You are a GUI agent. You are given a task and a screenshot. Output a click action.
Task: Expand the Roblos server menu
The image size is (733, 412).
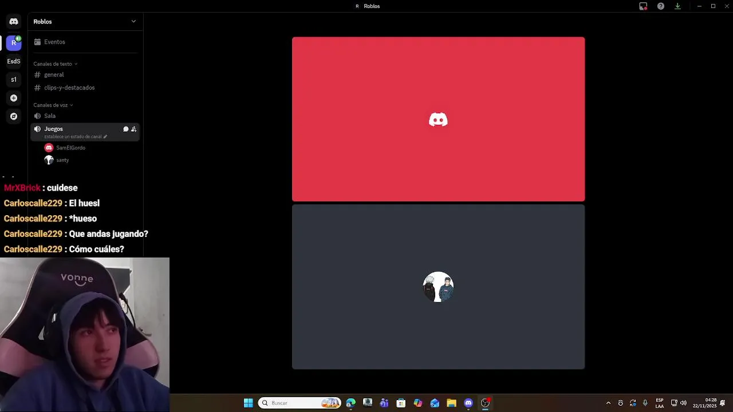[x=133, y=22]
